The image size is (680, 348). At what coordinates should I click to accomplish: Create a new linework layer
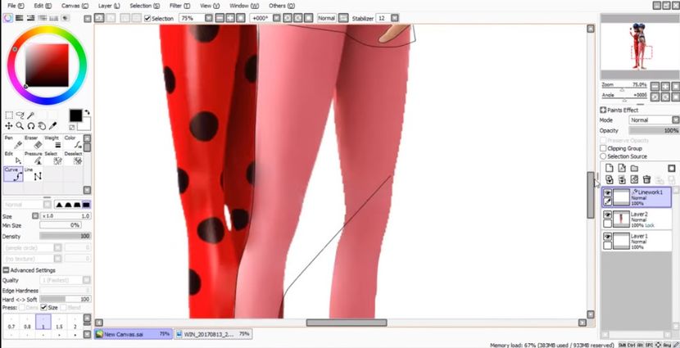coord(622,168)
